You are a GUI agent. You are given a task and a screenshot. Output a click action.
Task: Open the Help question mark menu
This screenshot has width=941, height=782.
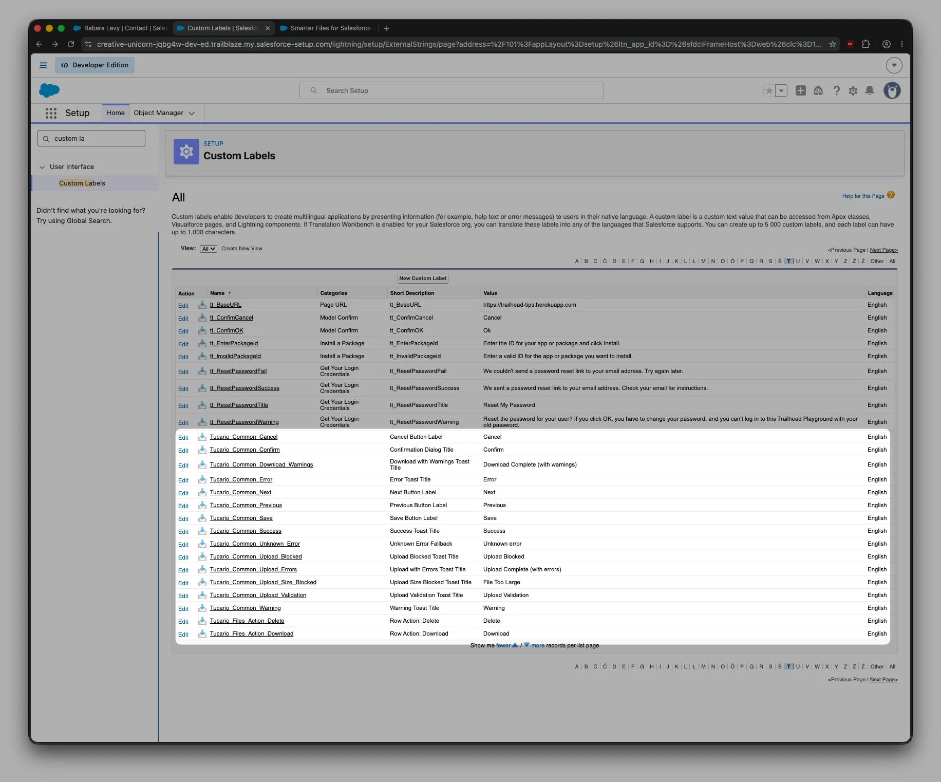(x=837, y=91)
